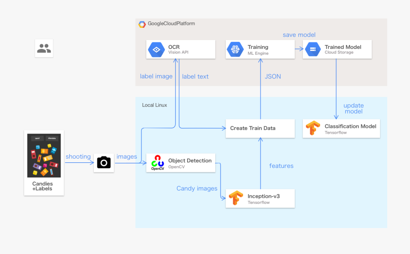Click the 'update model' label text

354,109
